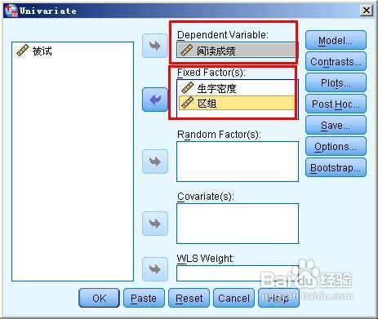The height and width of the screenshot is (319, 378).
Task: Click the OK button
Action: (99, 298)
